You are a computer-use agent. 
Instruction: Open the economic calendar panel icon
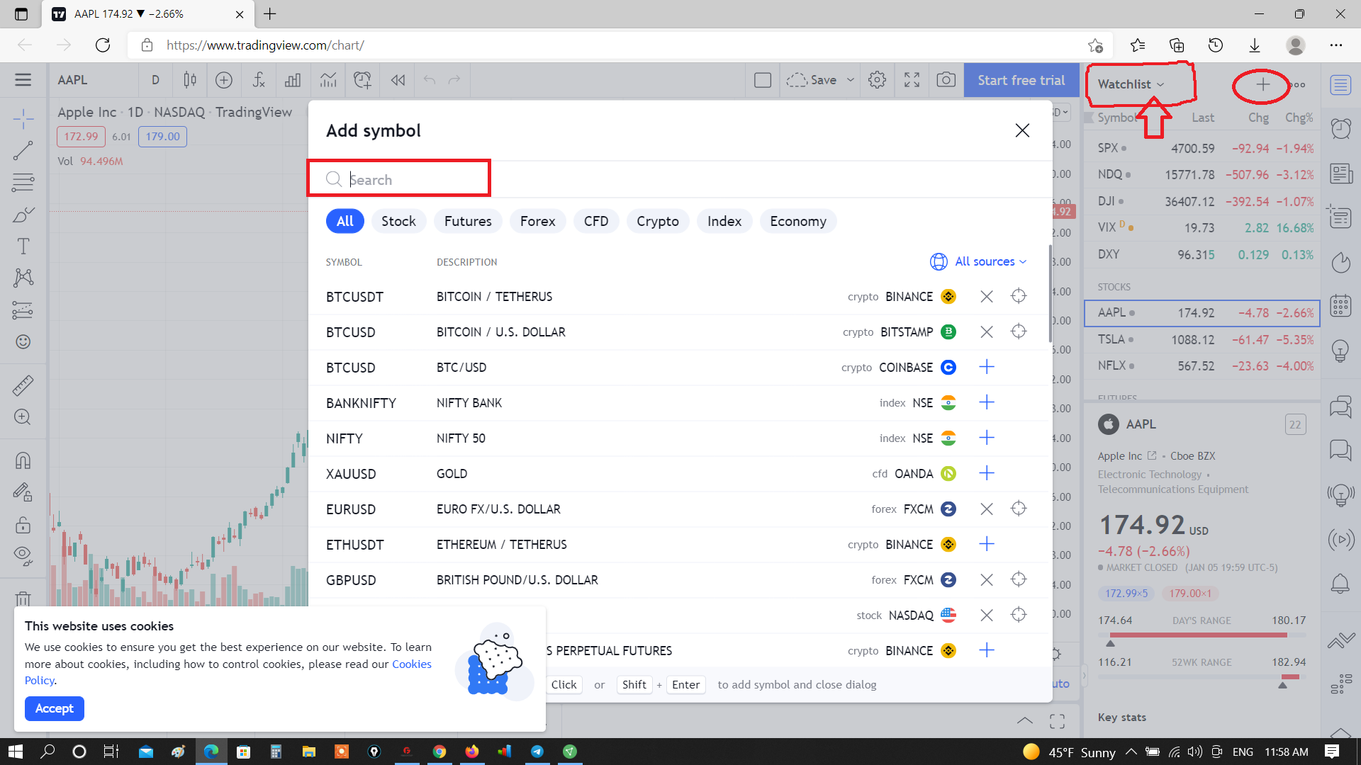(x=1340, y=306)
